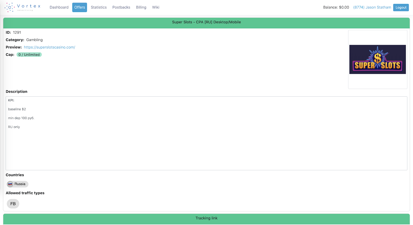Click the Super Slots offer title header
The image size is (413, 225).
pyautogui.click(x=206, y=22)
